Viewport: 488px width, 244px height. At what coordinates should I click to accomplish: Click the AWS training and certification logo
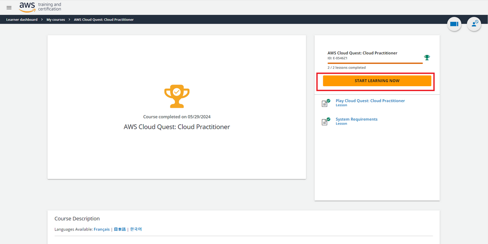tap(40, 7)
